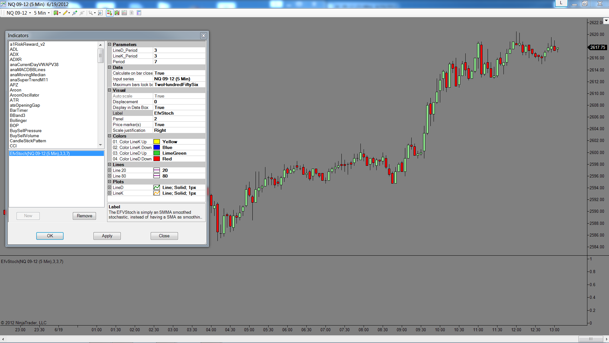Select CandleStickPattern in the indicator list
The width and height of the screenshot is (609, 343).
tap(28, 141)
